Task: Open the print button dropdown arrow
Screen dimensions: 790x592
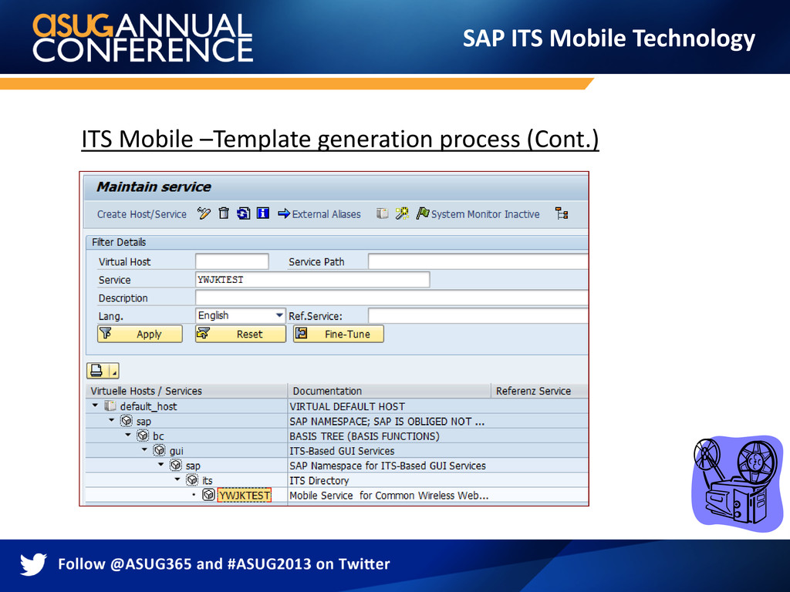Action: coord(114,371)
